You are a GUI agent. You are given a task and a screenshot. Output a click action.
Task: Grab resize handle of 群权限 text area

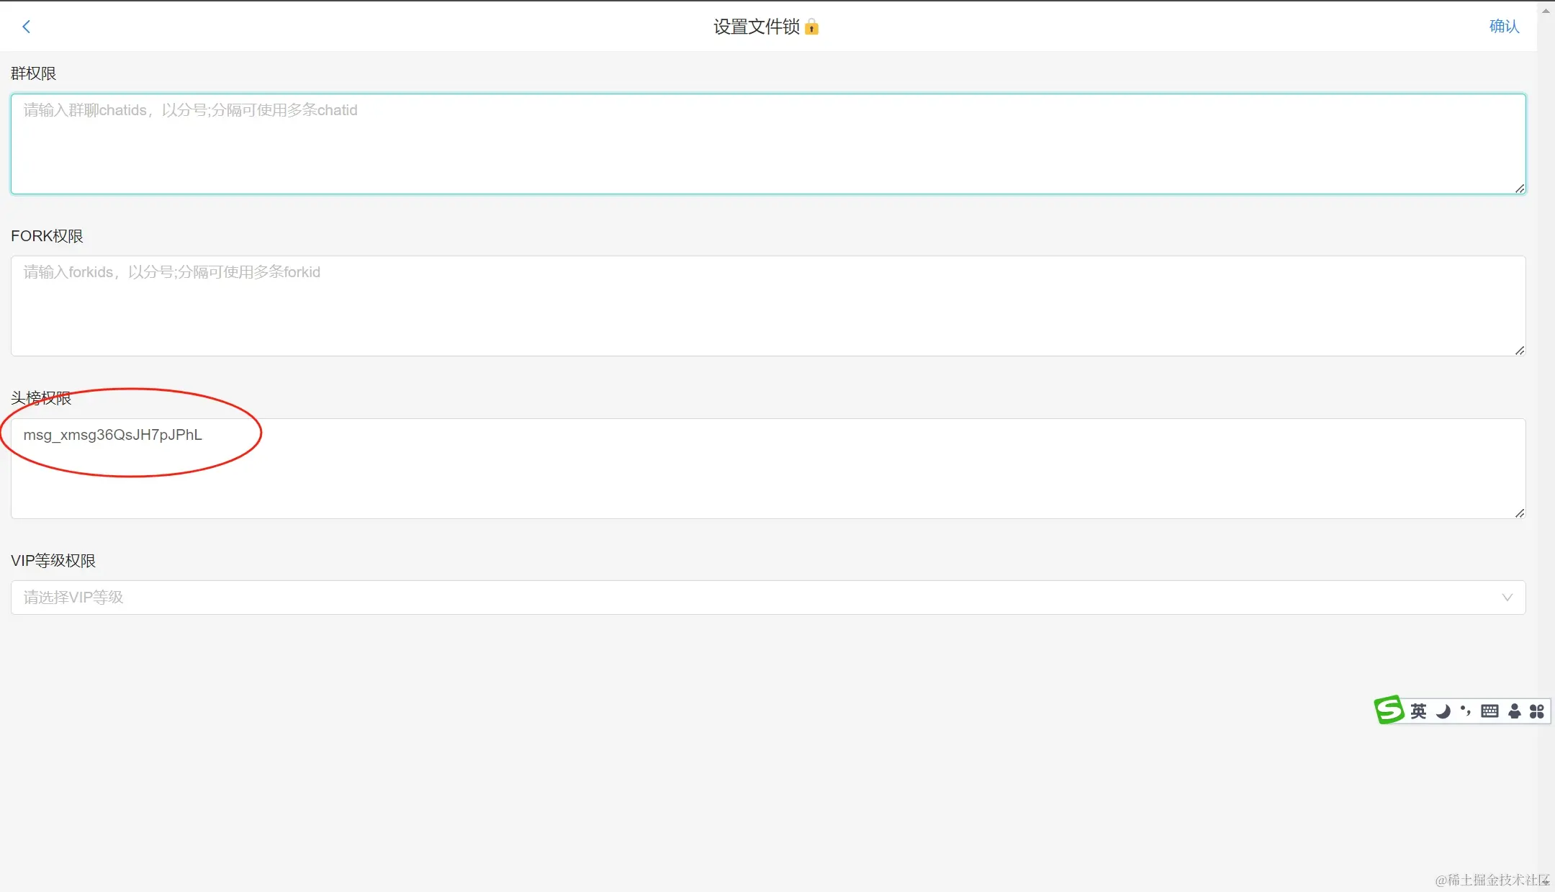[x=1520, y=189]
